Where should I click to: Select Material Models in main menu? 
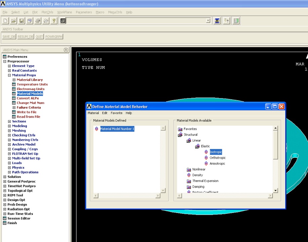pyautogui.click(x=30, y=93)
